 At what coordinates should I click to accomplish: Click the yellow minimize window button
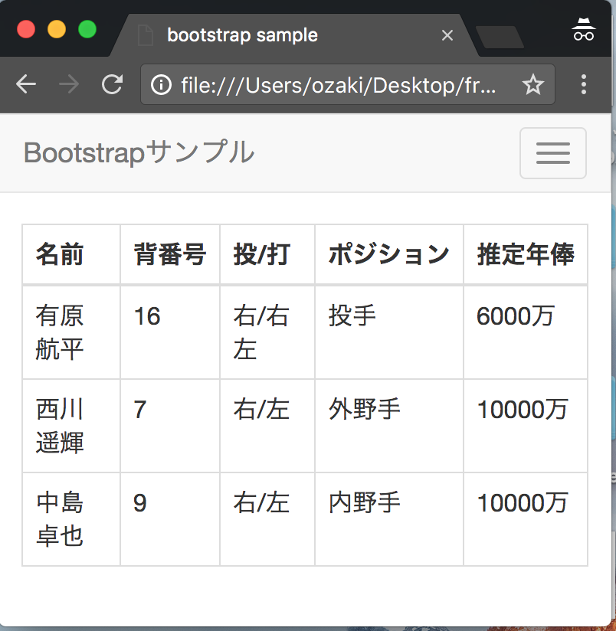(57, 30)
